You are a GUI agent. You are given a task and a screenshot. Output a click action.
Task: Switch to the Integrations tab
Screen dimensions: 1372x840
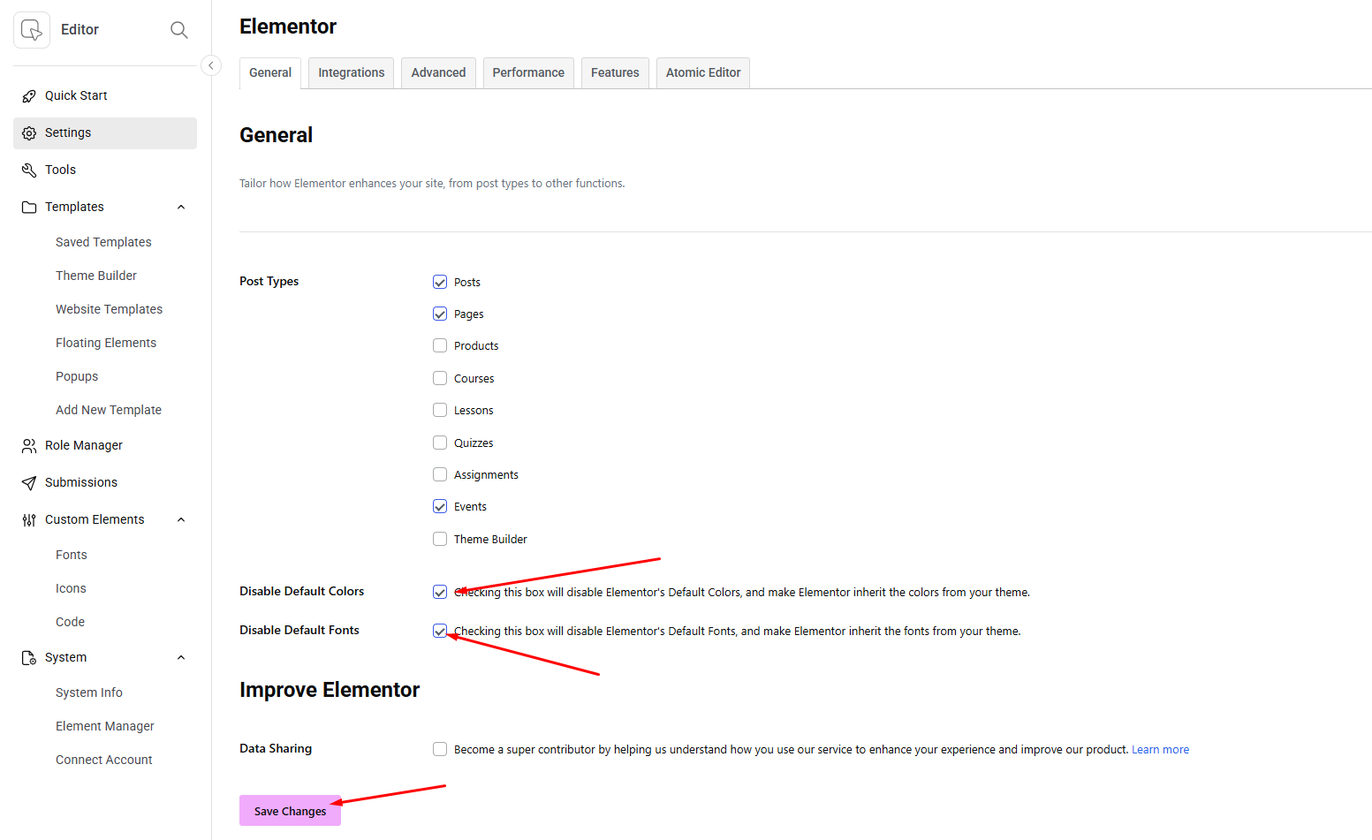point(352,73)
